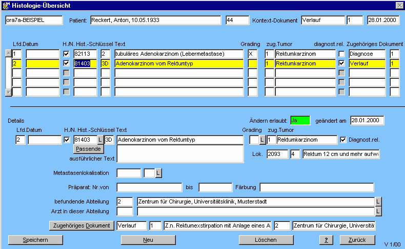The width and height of the screenshot is (405, 249).
Task: Open the Metastasenlokalisation value list
Action: pos(158,173)
